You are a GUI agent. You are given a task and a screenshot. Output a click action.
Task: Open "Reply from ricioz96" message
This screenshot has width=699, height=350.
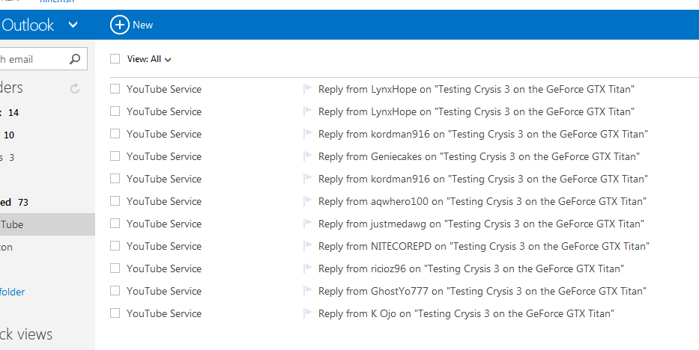pos(471,268)
